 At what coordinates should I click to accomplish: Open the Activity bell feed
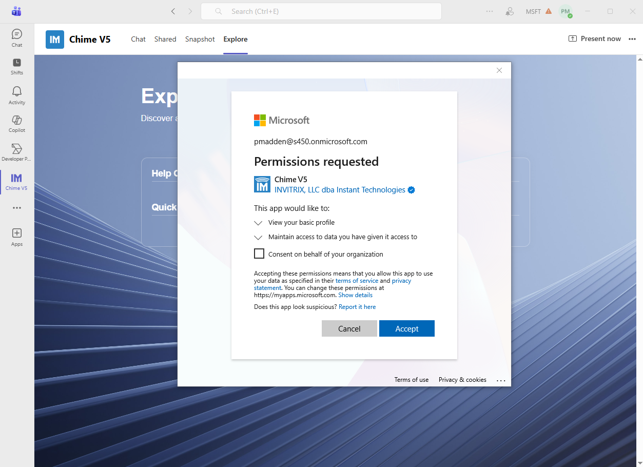click(17, 95)
